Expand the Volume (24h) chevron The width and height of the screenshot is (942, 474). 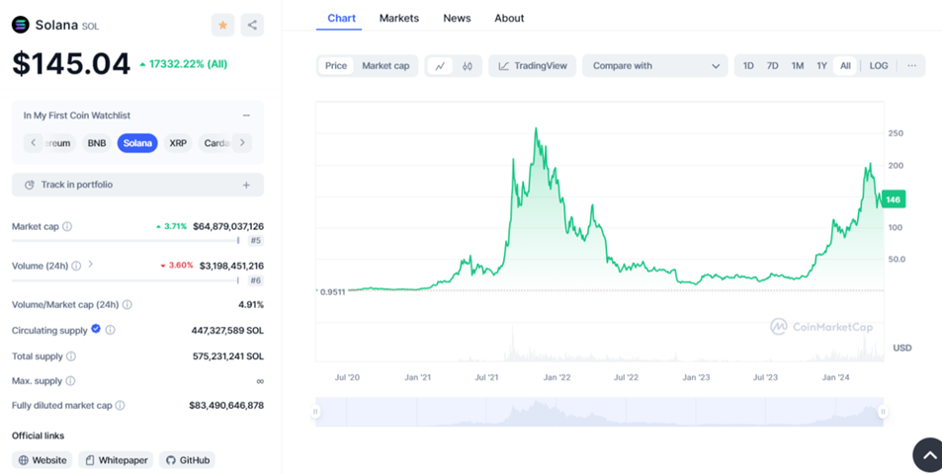coord(91,265)
